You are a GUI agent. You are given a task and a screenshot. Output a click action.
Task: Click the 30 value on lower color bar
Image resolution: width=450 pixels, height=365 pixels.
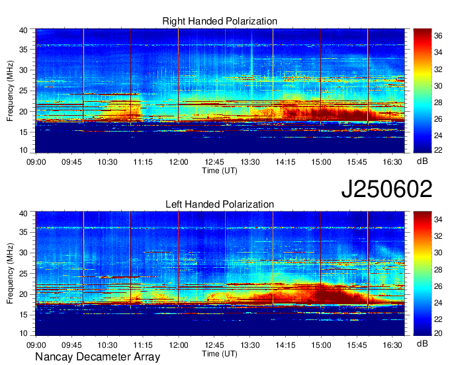[x=438, y=253]
